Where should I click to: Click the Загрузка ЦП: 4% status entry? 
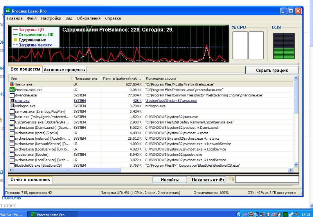[x=140, y=192]
